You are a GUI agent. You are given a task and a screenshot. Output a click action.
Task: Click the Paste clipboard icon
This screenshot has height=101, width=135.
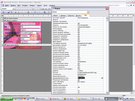click(x=28, y=12)
